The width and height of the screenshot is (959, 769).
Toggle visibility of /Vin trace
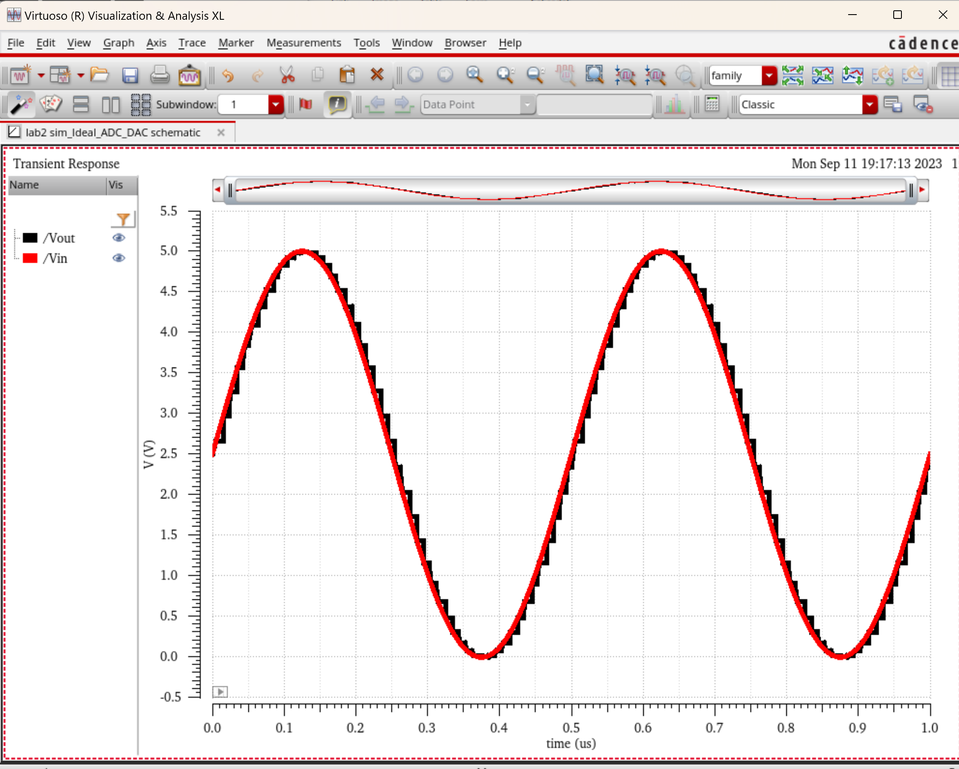point(118,258)
